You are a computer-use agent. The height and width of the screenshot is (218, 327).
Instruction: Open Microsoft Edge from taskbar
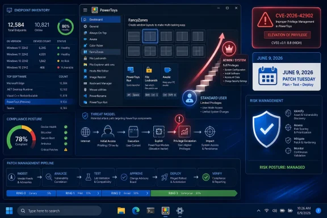(x=136, y=211)
